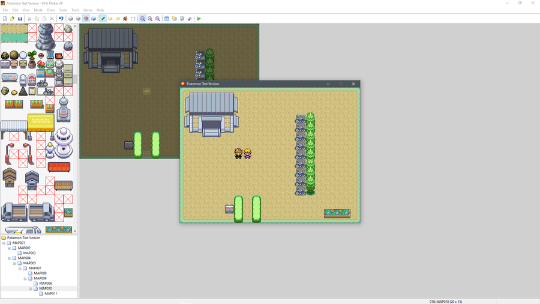Switch to Layer 1 editing mode
The height and width of the screenshot is (304, 540).
[x=71, y=19]
